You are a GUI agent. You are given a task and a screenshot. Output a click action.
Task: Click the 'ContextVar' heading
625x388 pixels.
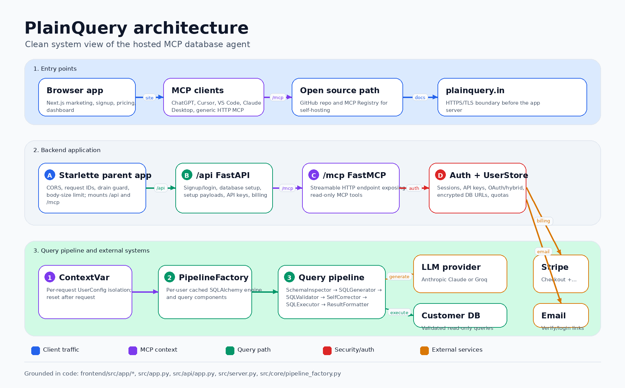pyautogui.click(x=84, y=277)
